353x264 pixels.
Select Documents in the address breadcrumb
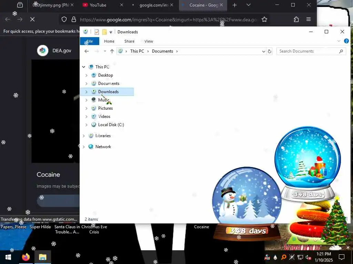pyautogui.click(x=162, y=51)
